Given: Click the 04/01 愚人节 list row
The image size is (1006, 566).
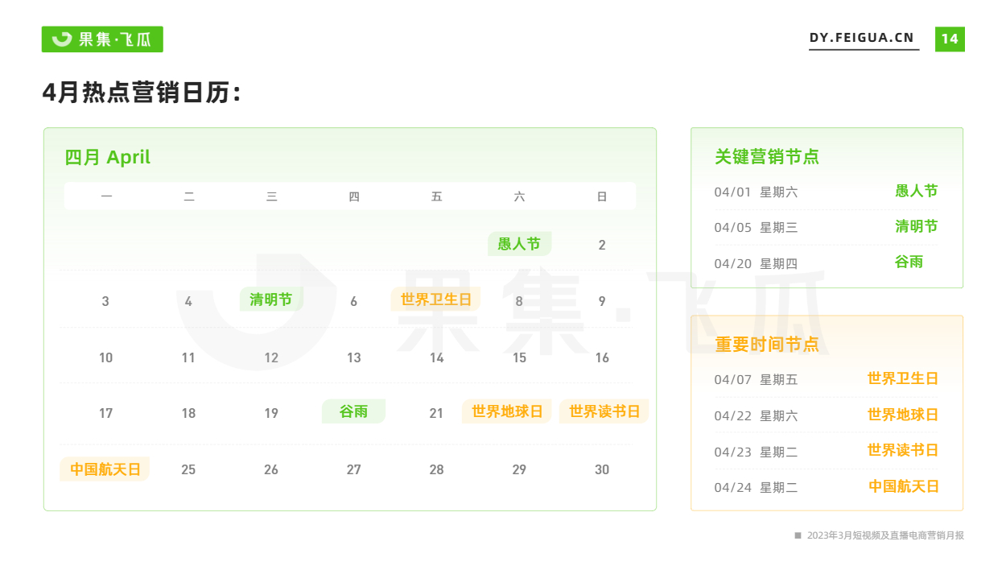Looking at the screenshot, I should (x=827, y=192).
